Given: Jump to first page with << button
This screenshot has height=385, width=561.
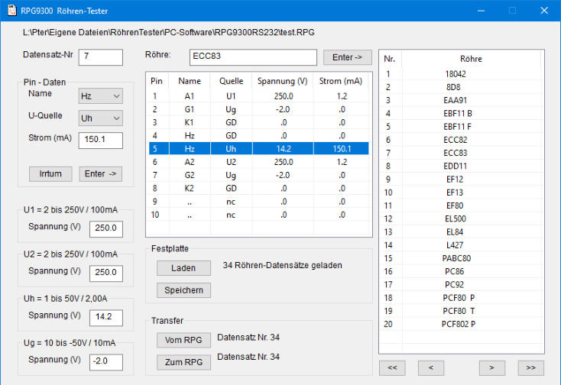Looking at the screenshot, I should (392, 367).
